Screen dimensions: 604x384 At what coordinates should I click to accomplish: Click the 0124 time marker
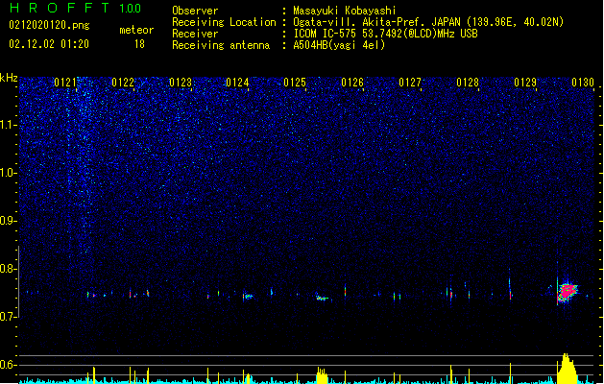click(x=238, y=83)
